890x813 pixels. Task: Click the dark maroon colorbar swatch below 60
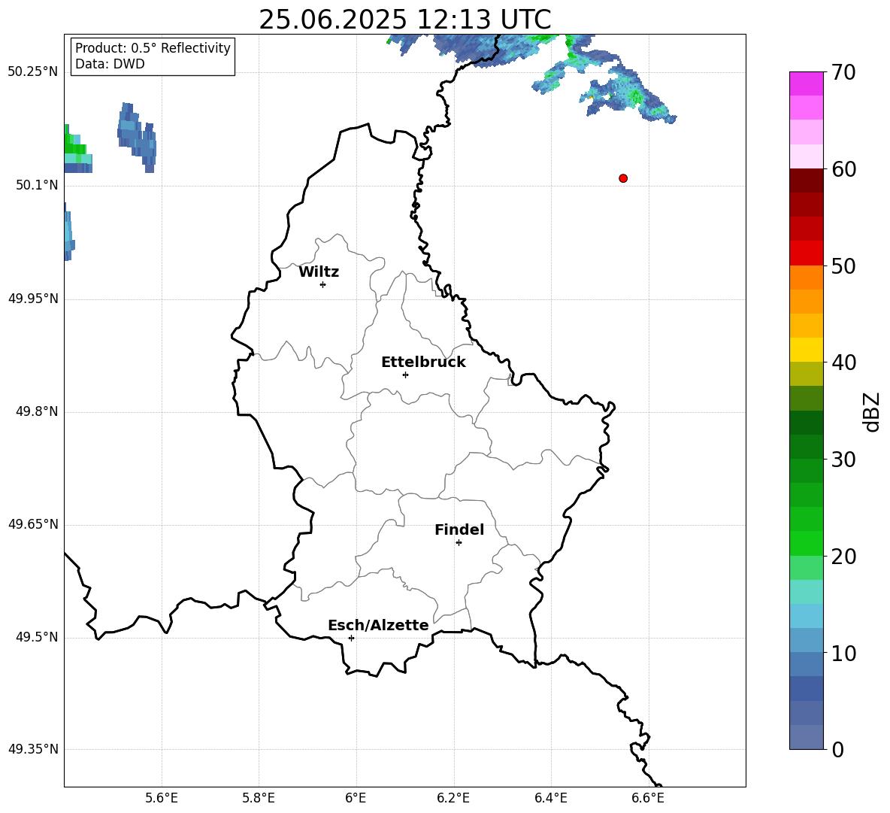[x=807, y=180]
